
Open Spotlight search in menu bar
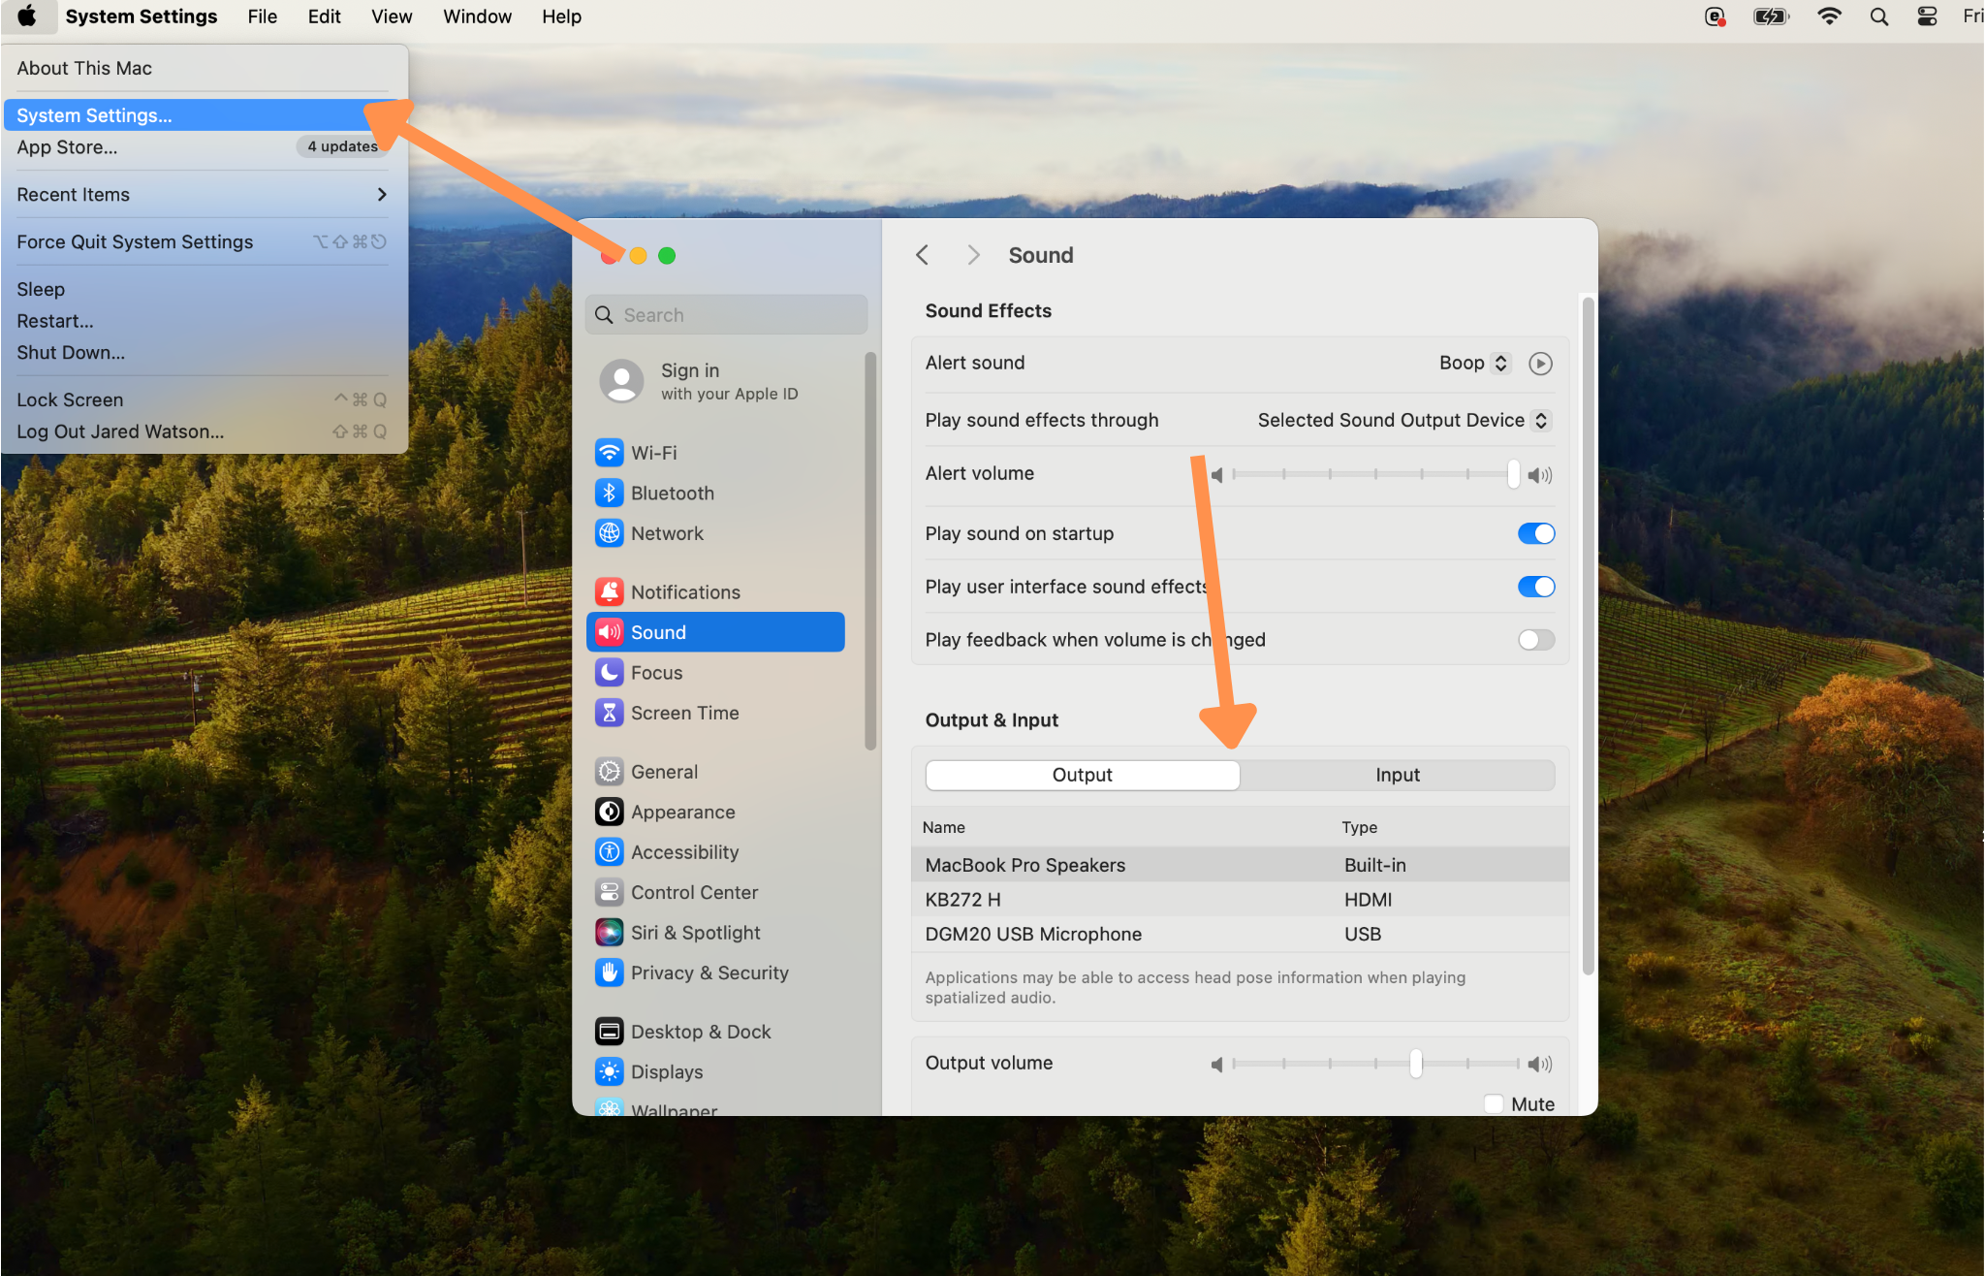click(x=1878, y=16)
